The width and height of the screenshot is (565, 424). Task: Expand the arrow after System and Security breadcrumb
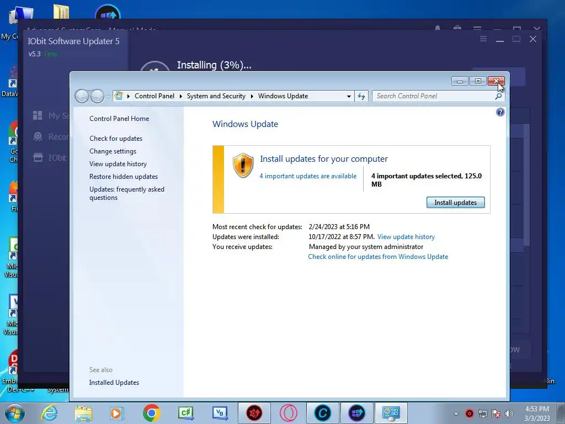pyautogui.click(x=252, y=96)
